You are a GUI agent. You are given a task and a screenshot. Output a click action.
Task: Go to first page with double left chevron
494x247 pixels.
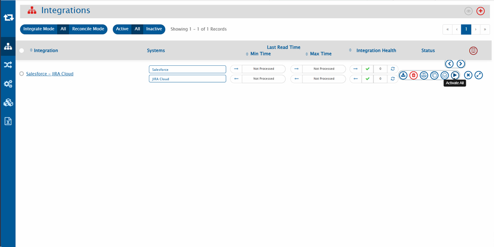coord(448,29)
